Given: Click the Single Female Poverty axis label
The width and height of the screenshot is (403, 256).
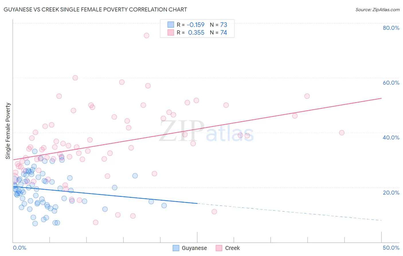Looking at the screenshot, I should coord(8,131).
